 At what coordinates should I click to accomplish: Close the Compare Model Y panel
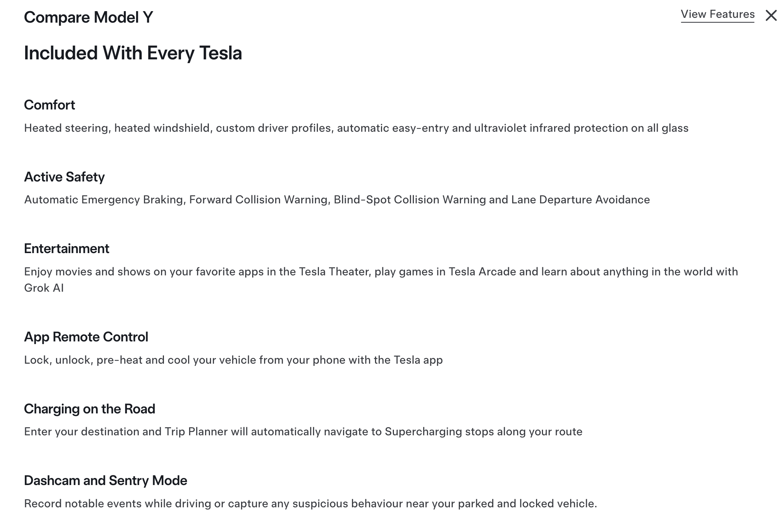pos(771,16)
